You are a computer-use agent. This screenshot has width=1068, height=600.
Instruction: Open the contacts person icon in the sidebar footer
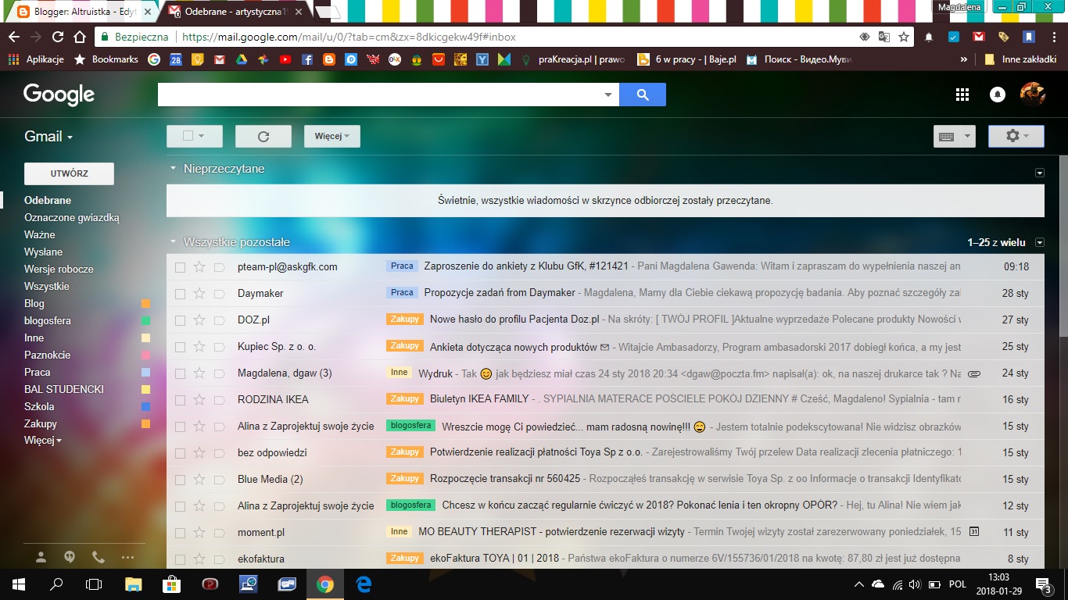coord(41,557)
